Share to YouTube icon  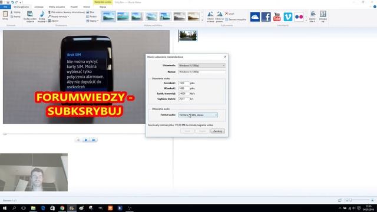277,17
